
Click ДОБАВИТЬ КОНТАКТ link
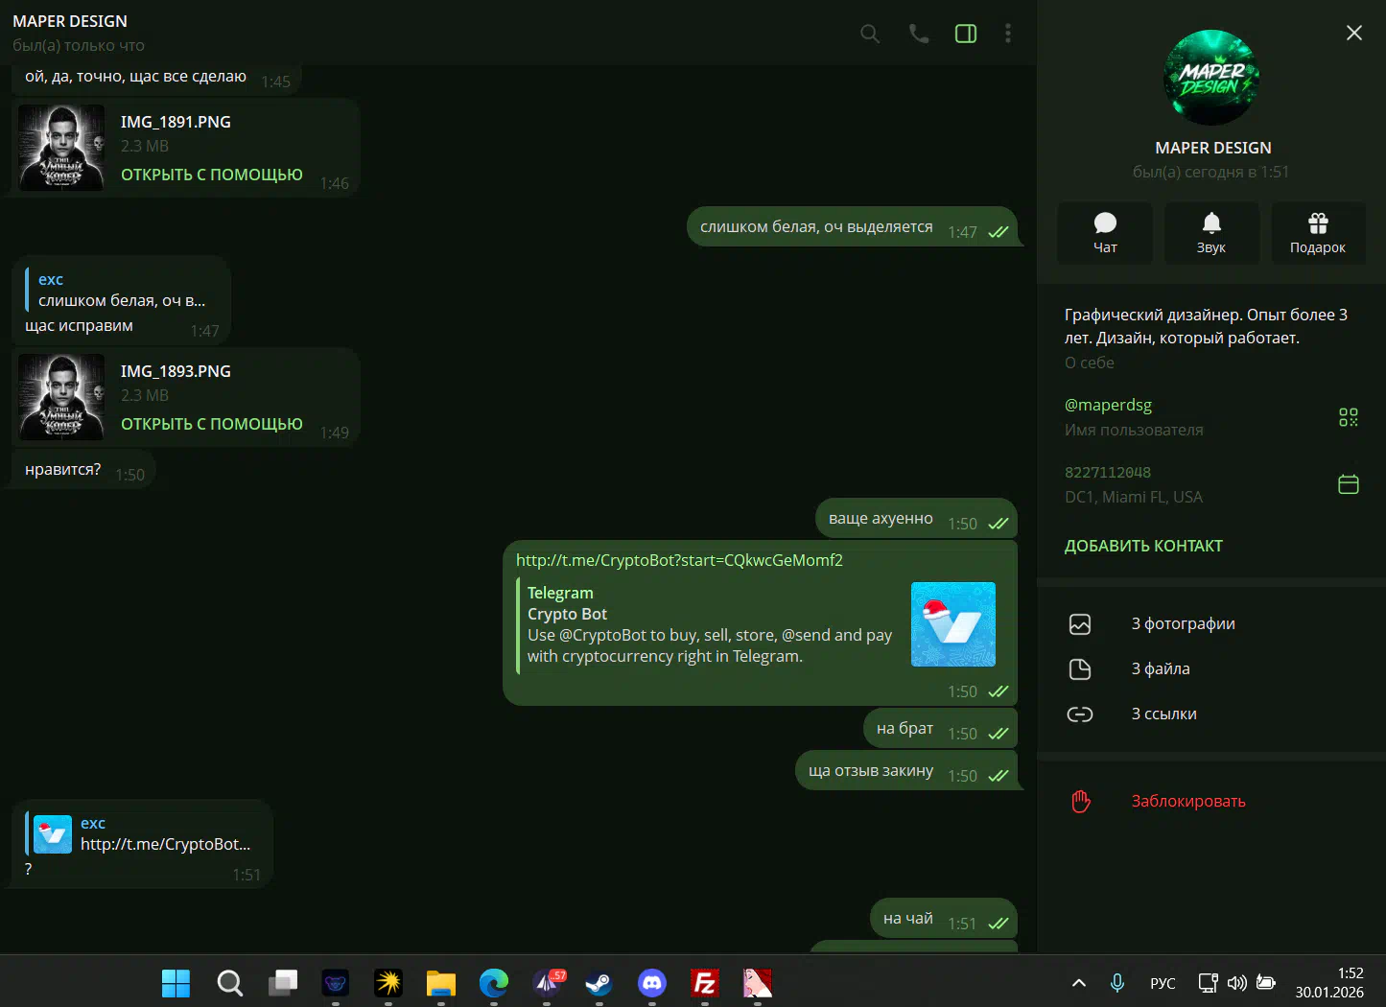pyautogui.click(x=1143, y=546)
